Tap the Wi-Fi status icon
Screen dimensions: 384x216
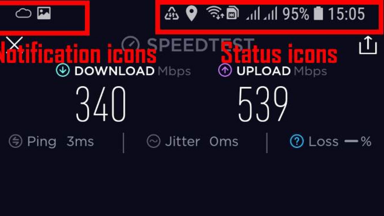214,13
